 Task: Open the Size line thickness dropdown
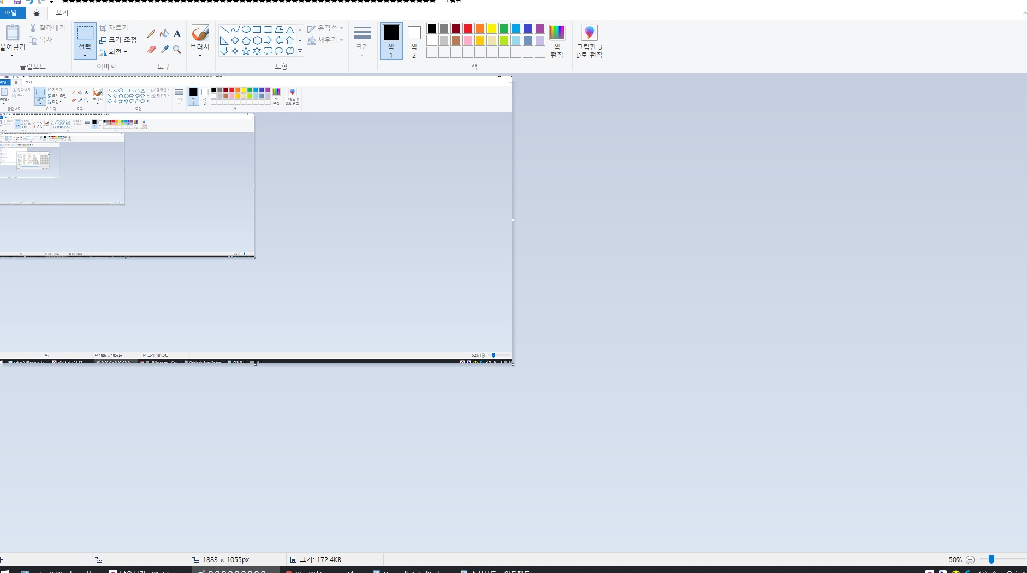[x=362, y=41]
